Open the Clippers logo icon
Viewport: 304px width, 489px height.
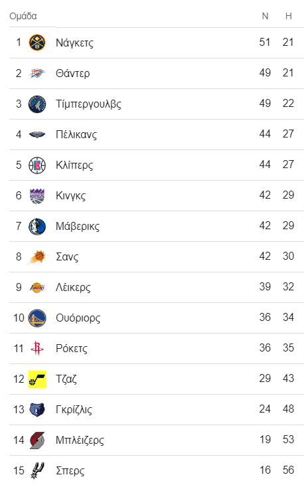tap(37, 165)
